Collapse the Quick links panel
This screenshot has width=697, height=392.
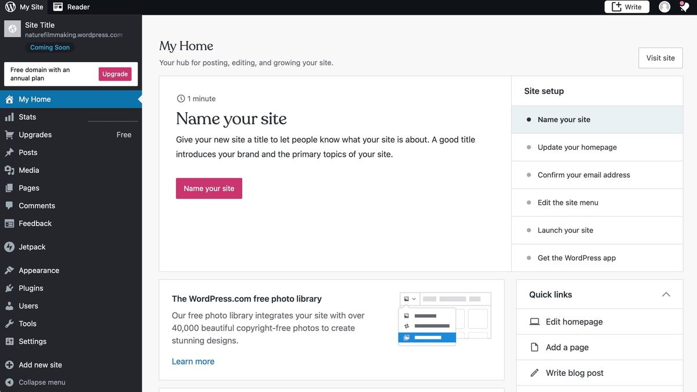tap(666, 294)
